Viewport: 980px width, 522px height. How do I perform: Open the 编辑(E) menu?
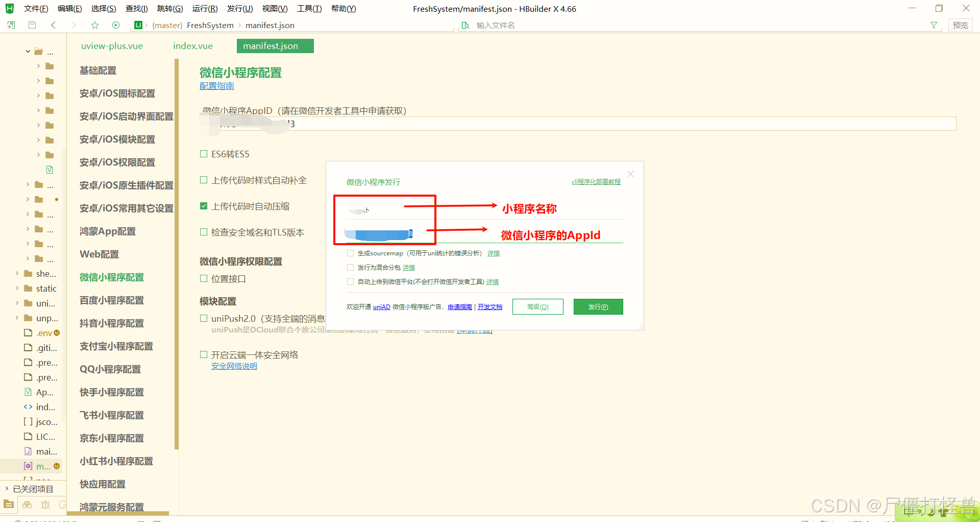point(70,9)
